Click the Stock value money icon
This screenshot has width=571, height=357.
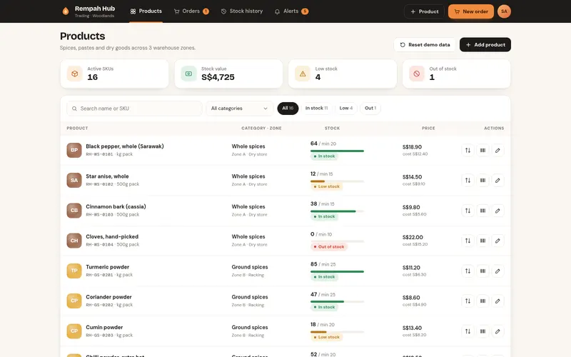click(188, 74)
